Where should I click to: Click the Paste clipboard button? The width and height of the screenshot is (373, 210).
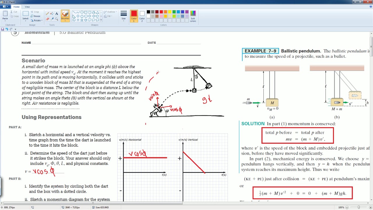point(5,14)
